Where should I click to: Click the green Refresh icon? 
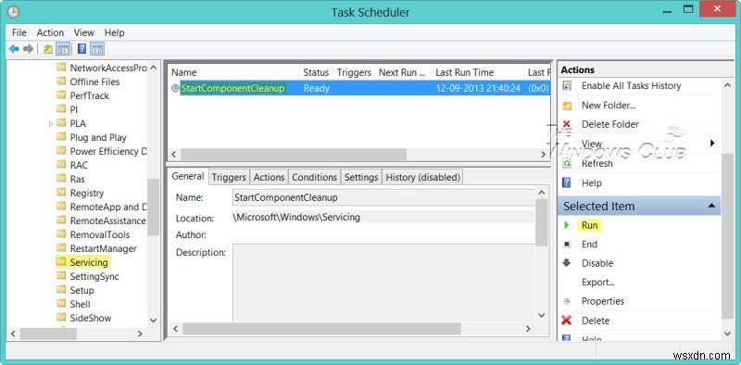coord(567,164)
